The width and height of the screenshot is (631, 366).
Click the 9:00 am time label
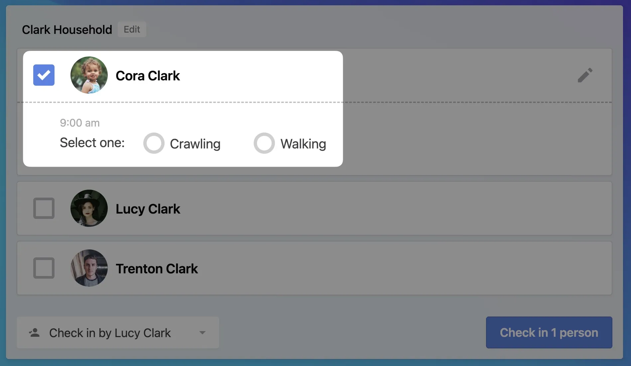pos(80,123)
